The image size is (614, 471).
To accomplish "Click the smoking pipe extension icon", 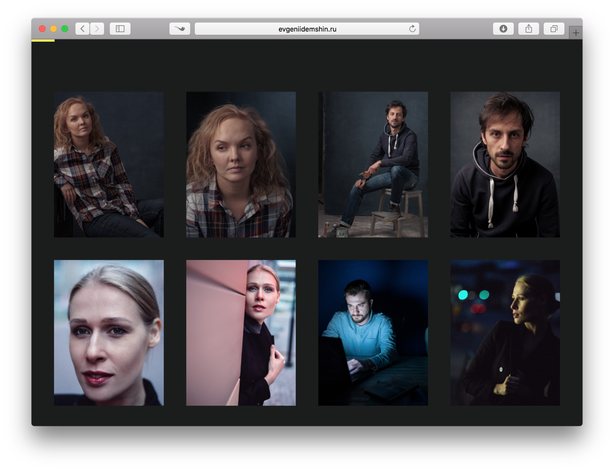I will 180,29.
